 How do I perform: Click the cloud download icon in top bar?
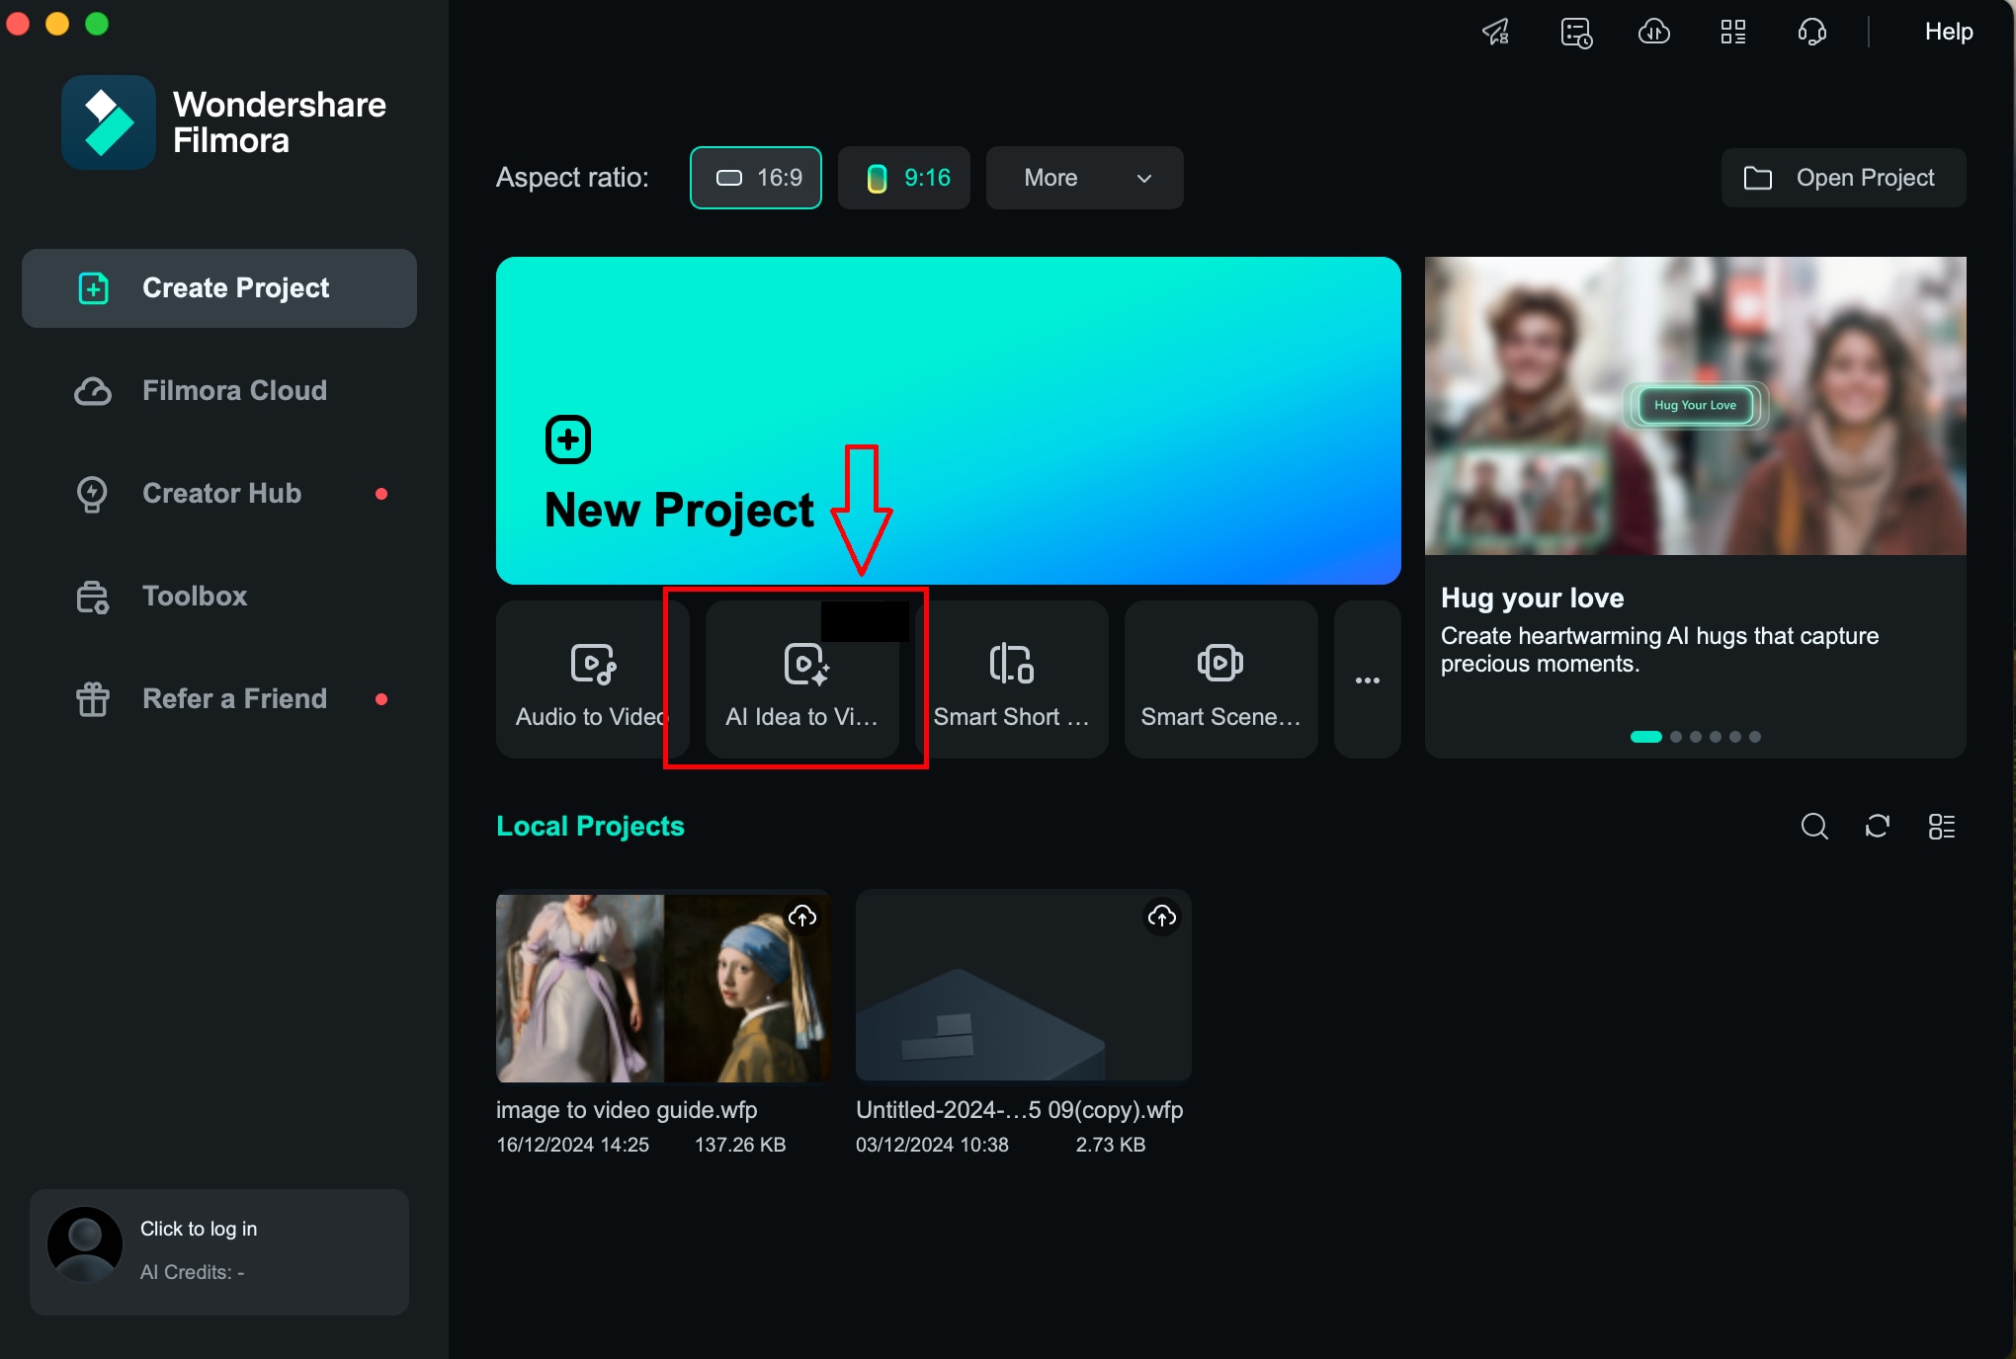[x=1653, y=33]
